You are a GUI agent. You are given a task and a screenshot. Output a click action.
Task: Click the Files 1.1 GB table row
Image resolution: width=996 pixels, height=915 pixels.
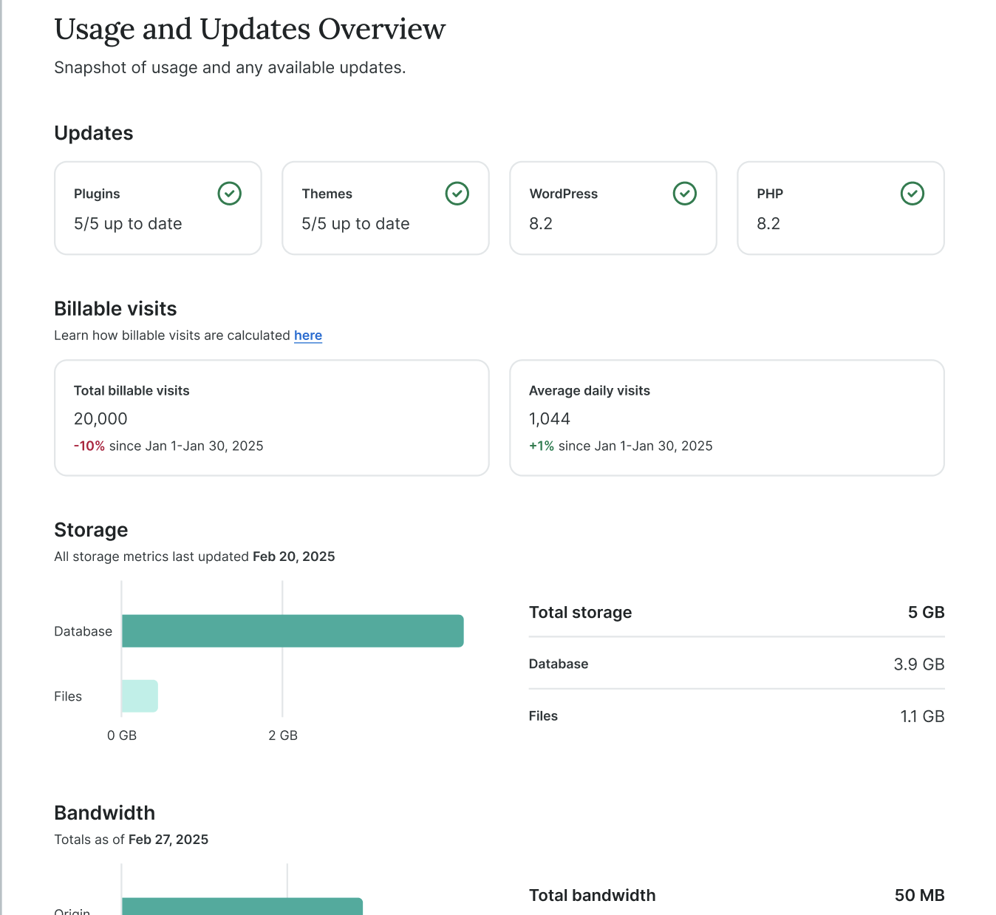736,715
